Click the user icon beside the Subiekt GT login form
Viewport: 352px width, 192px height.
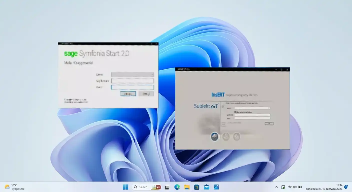tap(222, 106)
